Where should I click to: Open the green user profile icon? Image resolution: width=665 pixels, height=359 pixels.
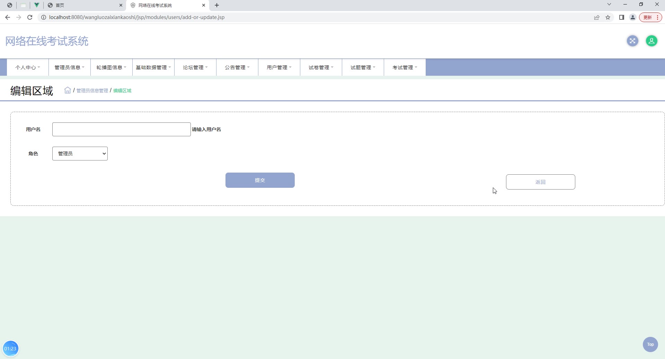coord(651,41)
